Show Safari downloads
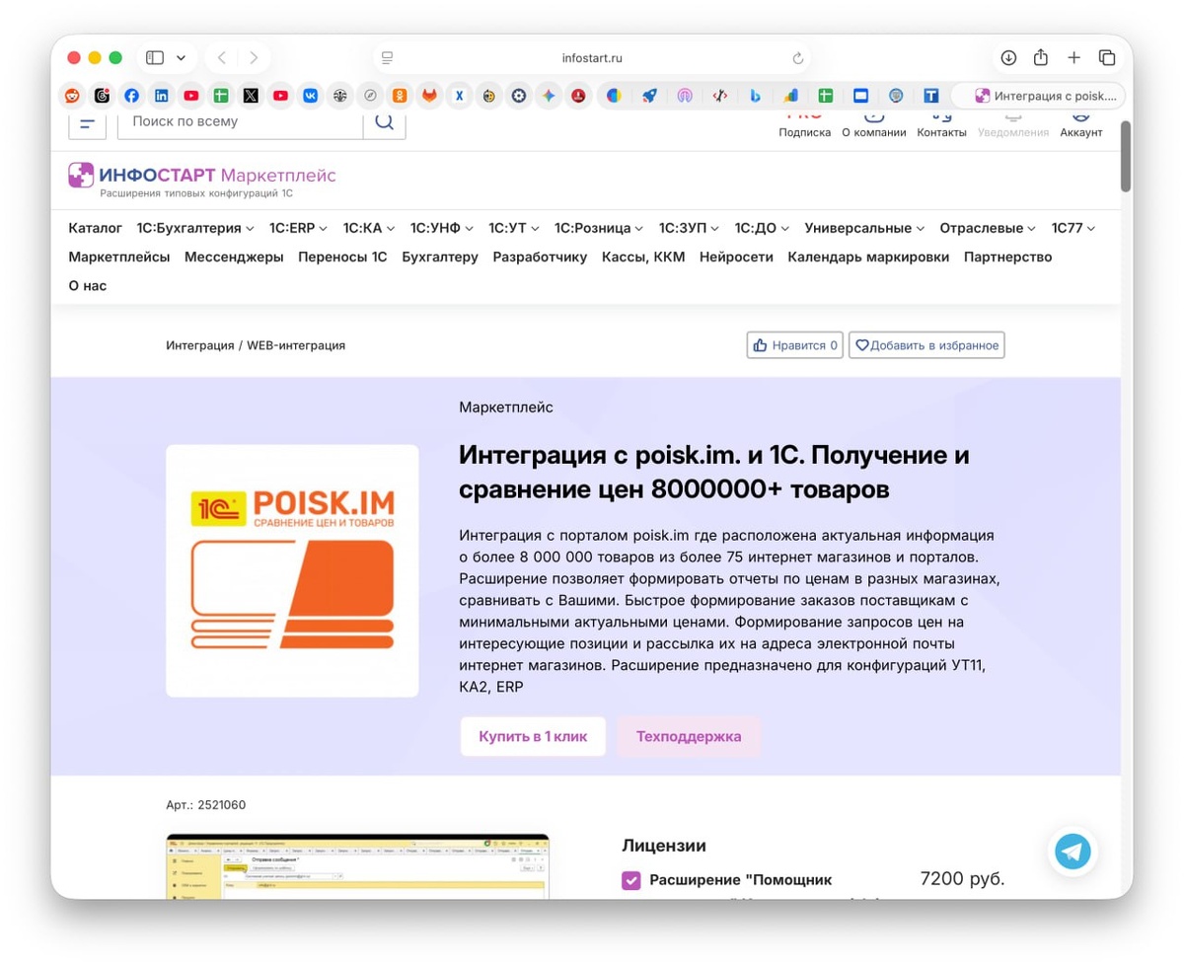This screenshot has width=1184, height=966. [1008, 58]
